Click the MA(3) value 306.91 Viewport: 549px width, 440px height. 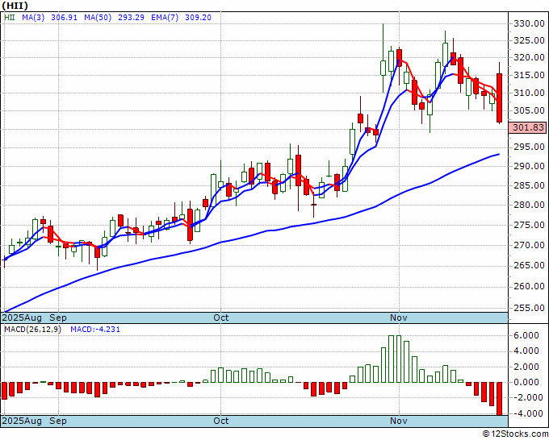pyautogui.click(x=64, y=18)
